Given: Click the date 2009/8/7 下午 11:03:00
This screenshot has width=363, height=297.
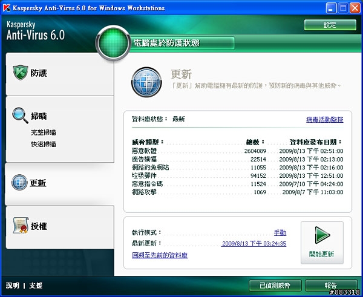Looking at the screenshot, I should pos(313,192).
